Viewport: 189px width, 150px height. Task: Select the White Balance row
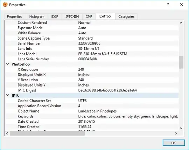coord(92,33)
